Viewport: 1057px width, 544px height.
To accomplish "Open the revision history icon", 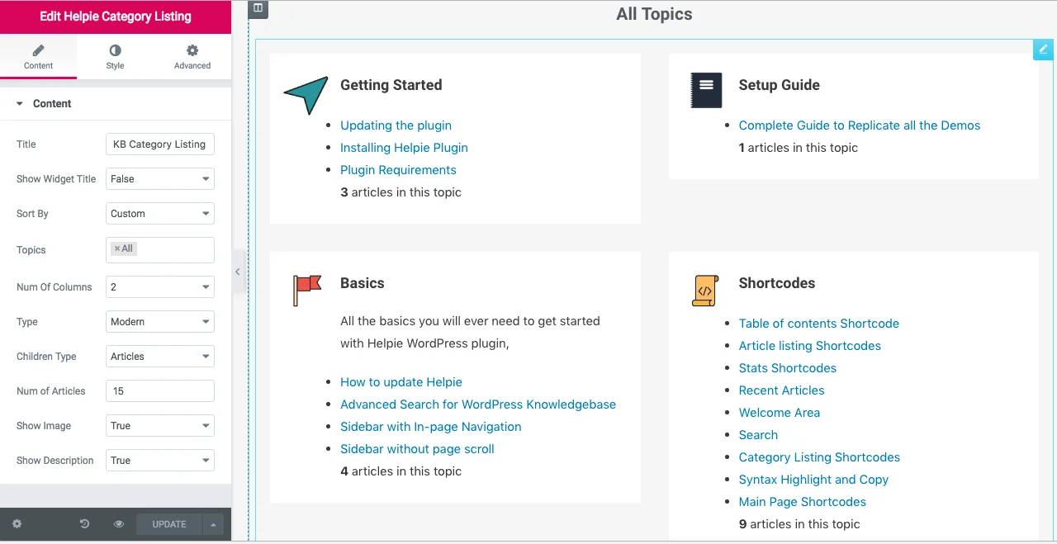I will coord(84,524).
